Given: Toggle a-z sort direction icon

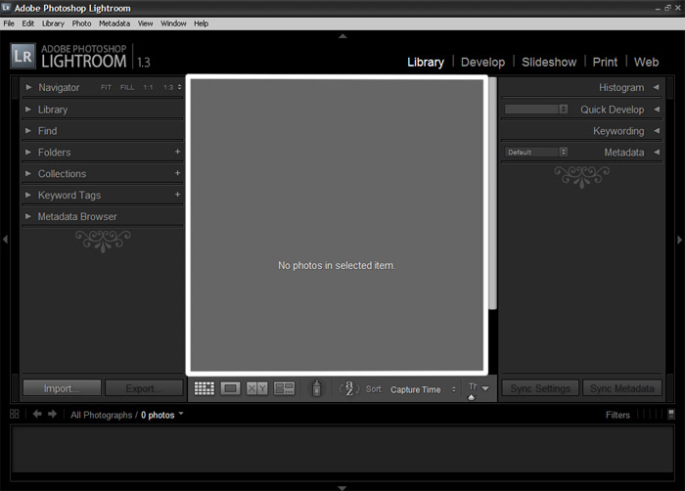Looking at the screenshot, I should click(349, 388).
